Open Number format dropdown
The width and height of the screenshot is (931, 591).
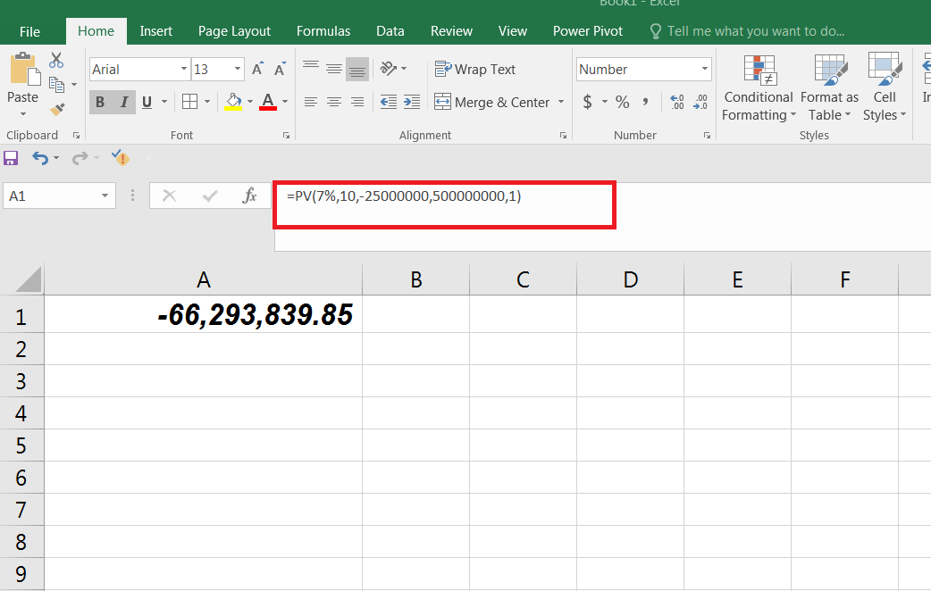[705, 69]
